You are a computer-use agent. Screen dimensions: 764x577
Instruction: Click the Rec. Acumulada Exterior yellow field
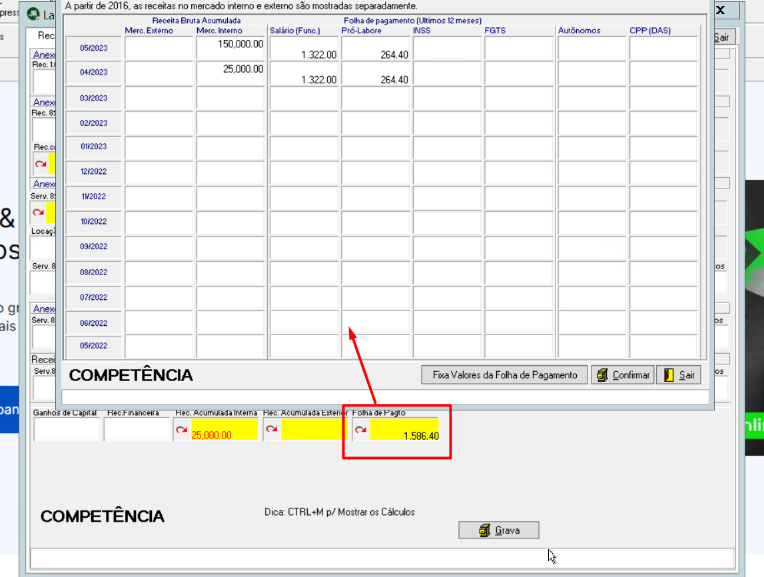(x=313, y=429)
